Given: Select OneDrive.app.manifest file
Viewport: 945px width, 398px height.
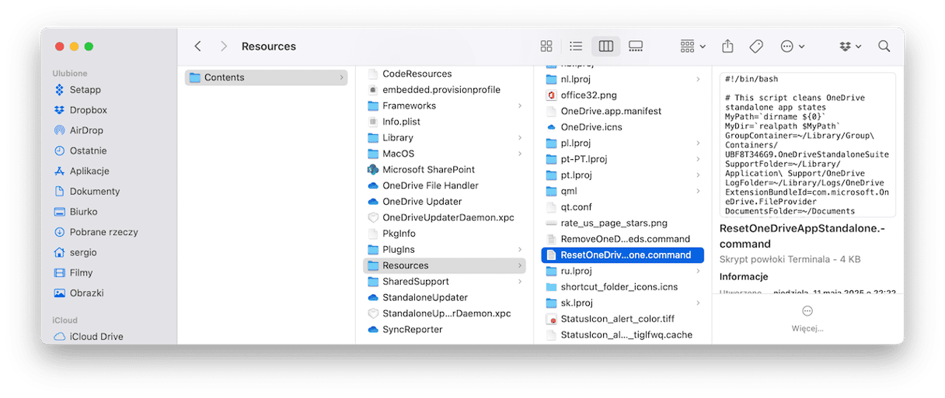Looking at the screenshot, I should click(611, 111).
